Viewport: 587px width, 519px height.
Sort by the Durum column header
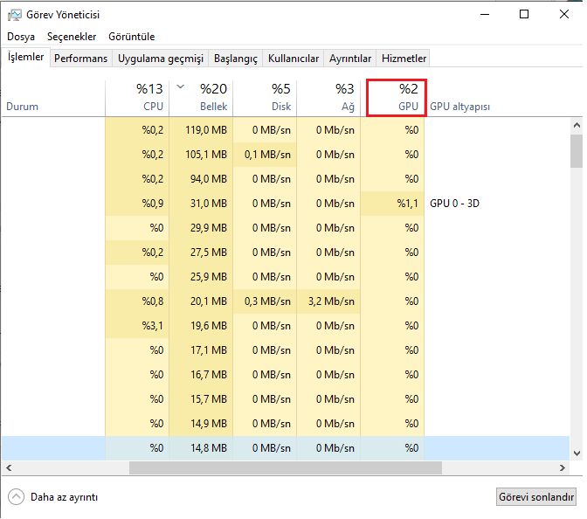click(x=53, y=98)
